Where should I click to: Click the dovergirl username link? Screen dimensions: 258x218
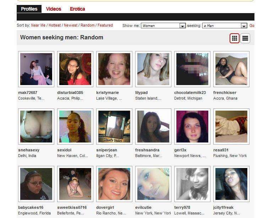coord(105,207)
